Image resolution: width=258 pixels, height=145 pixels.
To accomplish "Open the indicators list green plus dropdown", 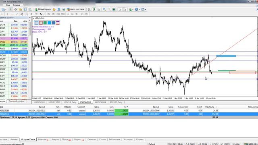I will [131, 9].
